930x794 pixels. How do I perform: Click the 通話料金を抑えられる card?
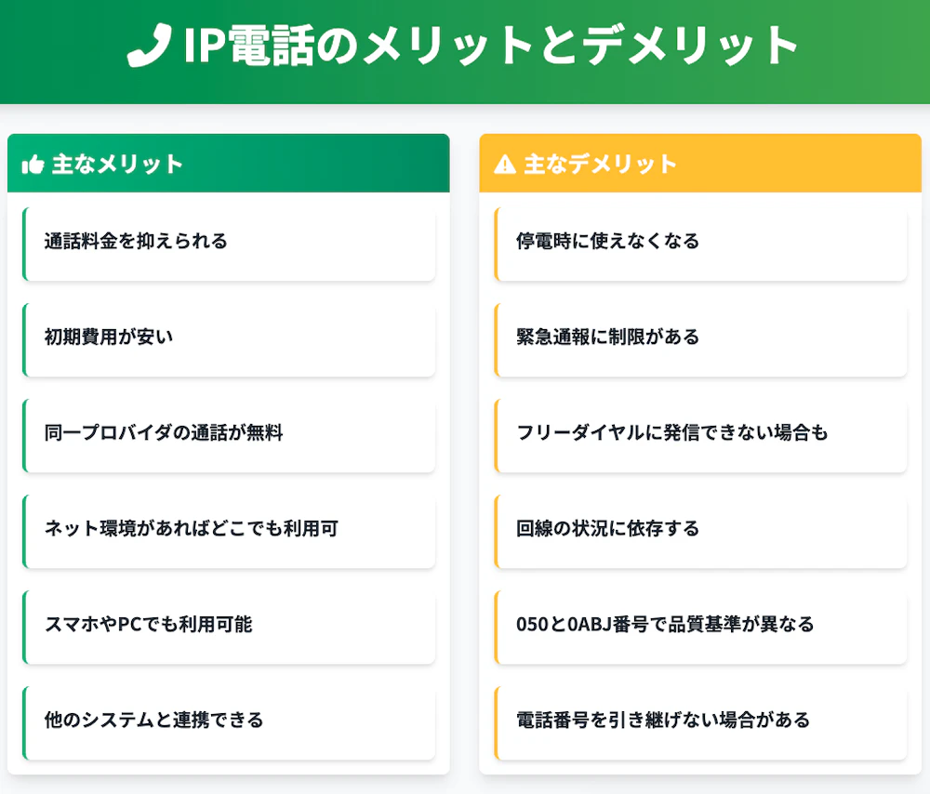pos(229,242)
